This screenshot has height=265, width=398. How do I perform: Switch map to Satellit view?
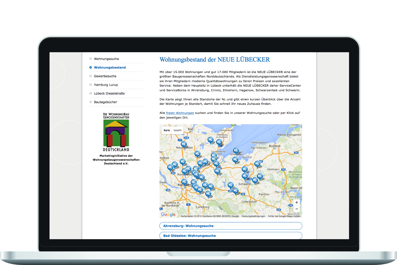tap(178, 130)
